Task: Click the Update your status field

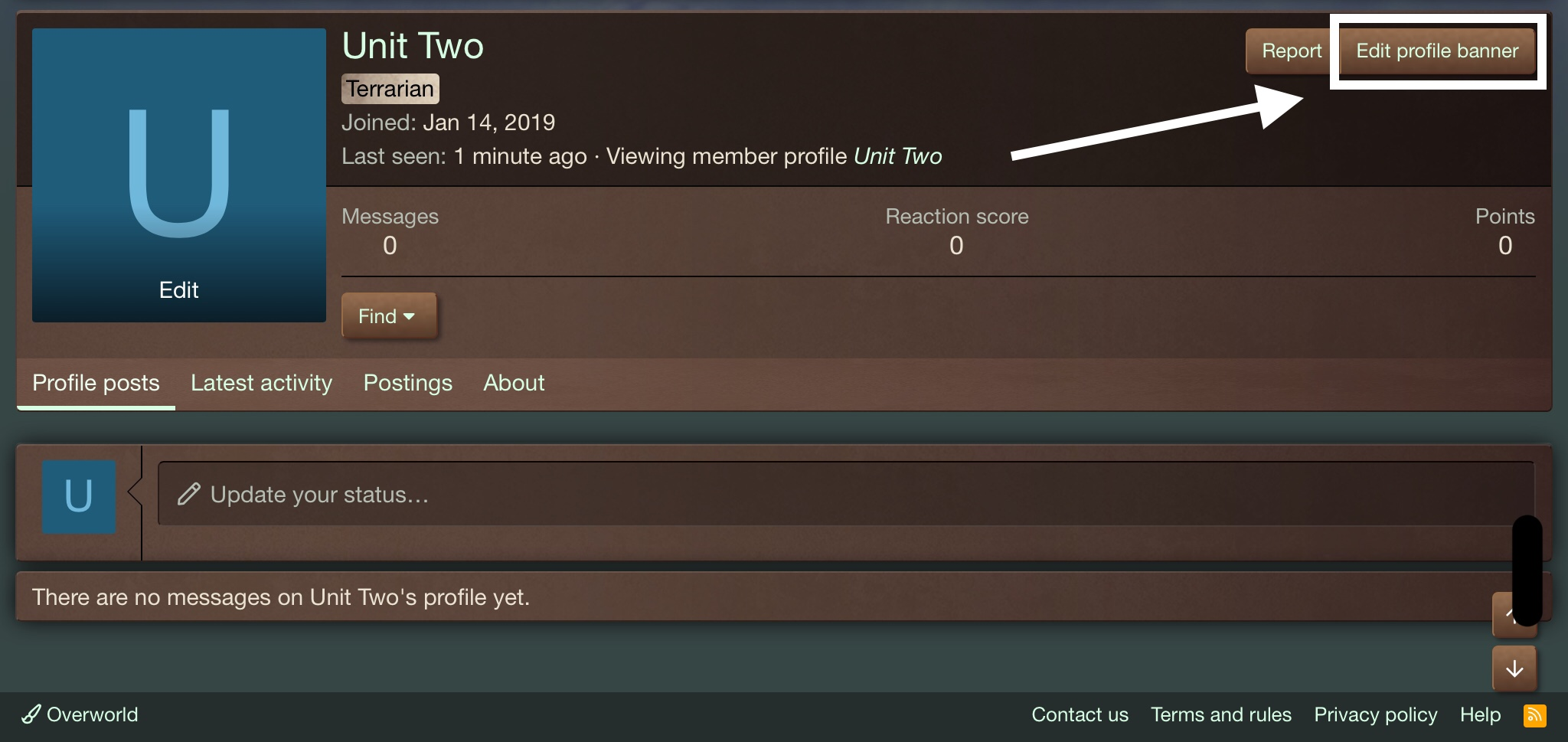Action: click(846, 494)
